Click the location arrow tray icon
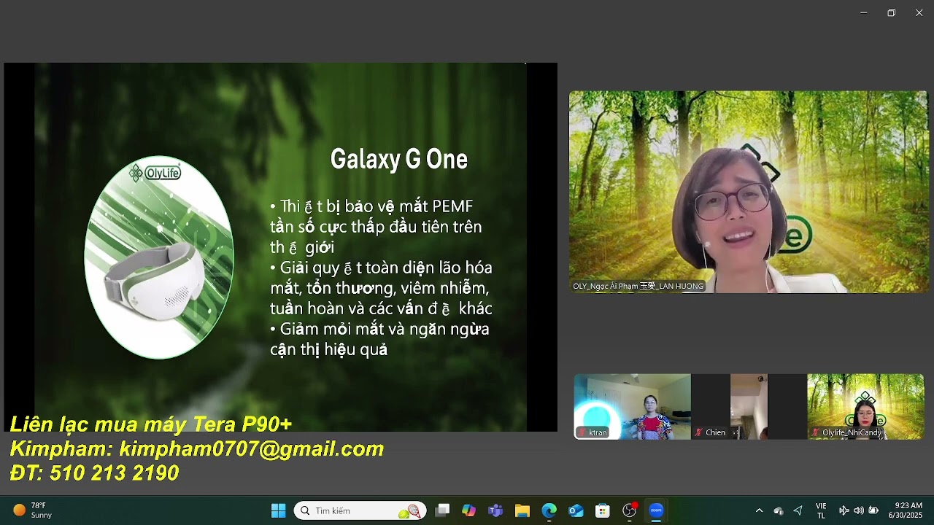Viewport: 934px width, 525px height. click(x=798, y=510)
